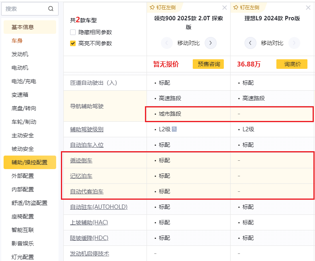Go to 电池/充电 section
The width and height of the screenshot is (315, 261).
click(24, 81)
